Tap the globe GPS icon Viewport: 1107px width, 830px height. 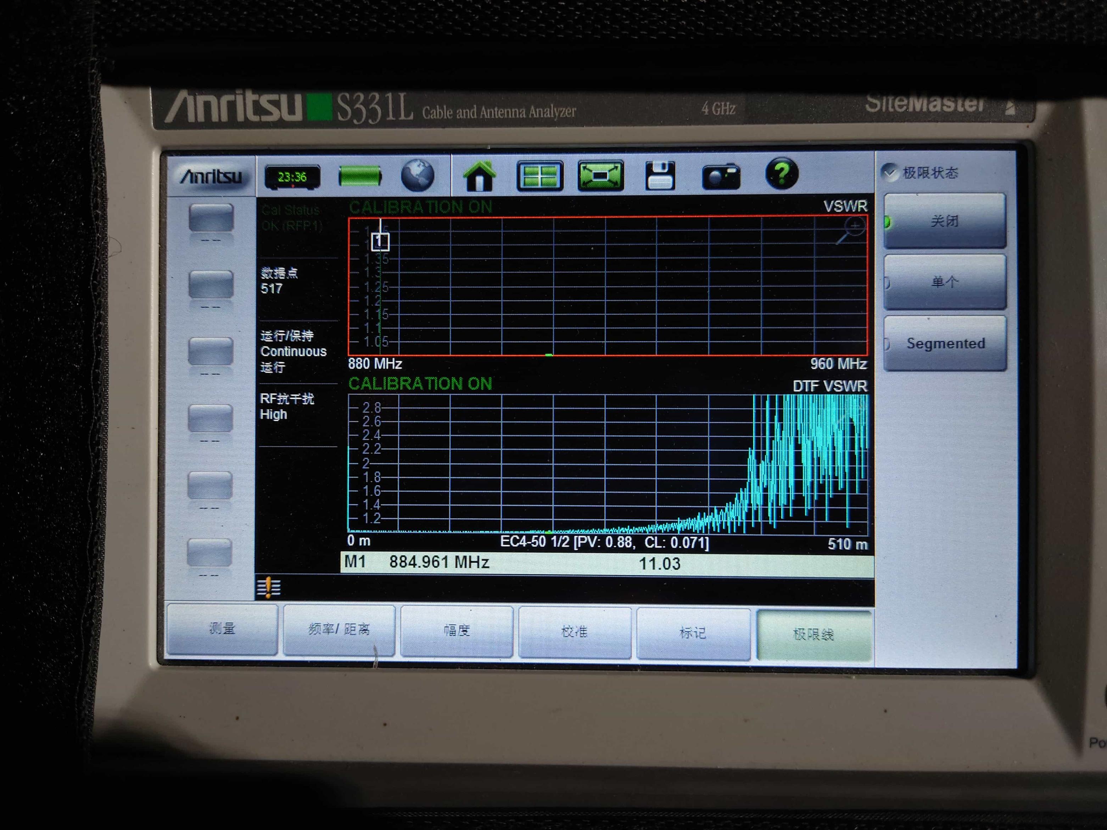[417, 176]
